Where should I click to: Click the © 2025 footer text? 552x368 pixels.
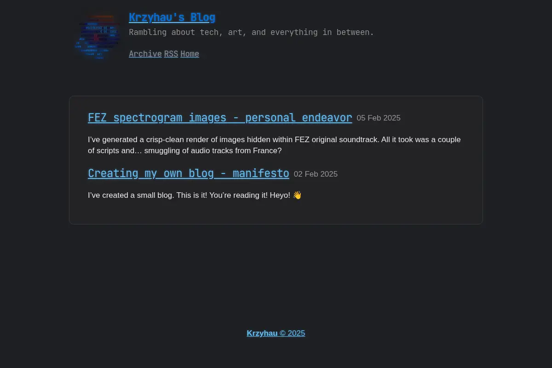pyautogui.click(x=293, y=333)
